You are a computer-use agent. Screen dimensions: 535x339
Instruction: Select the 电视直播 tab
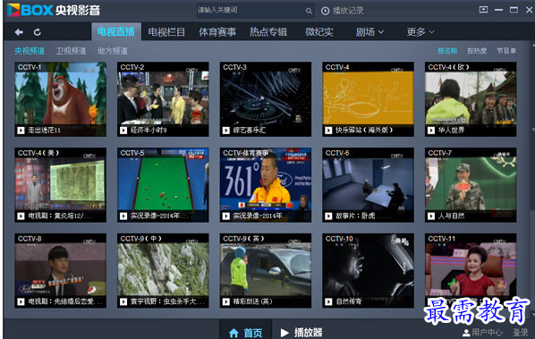[x=116, y=31]
